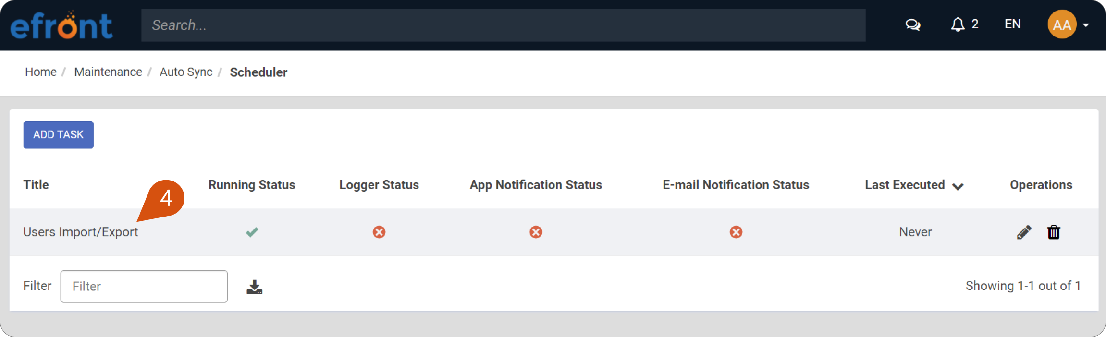Focus the Filter input box
Screen dimensions: 1106x337
click(x=144, y=287)
